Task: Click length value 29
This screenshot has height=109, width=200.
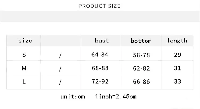Action: (177, 55)
